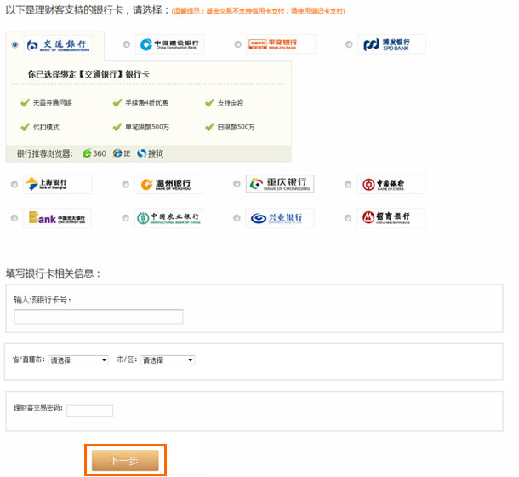
Task: Click the 兴业银行 logo
Action: tap(280, 218)
